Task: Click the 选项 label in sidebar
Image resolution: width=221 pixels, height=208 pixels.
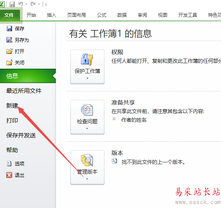Action: pos(20,164)
